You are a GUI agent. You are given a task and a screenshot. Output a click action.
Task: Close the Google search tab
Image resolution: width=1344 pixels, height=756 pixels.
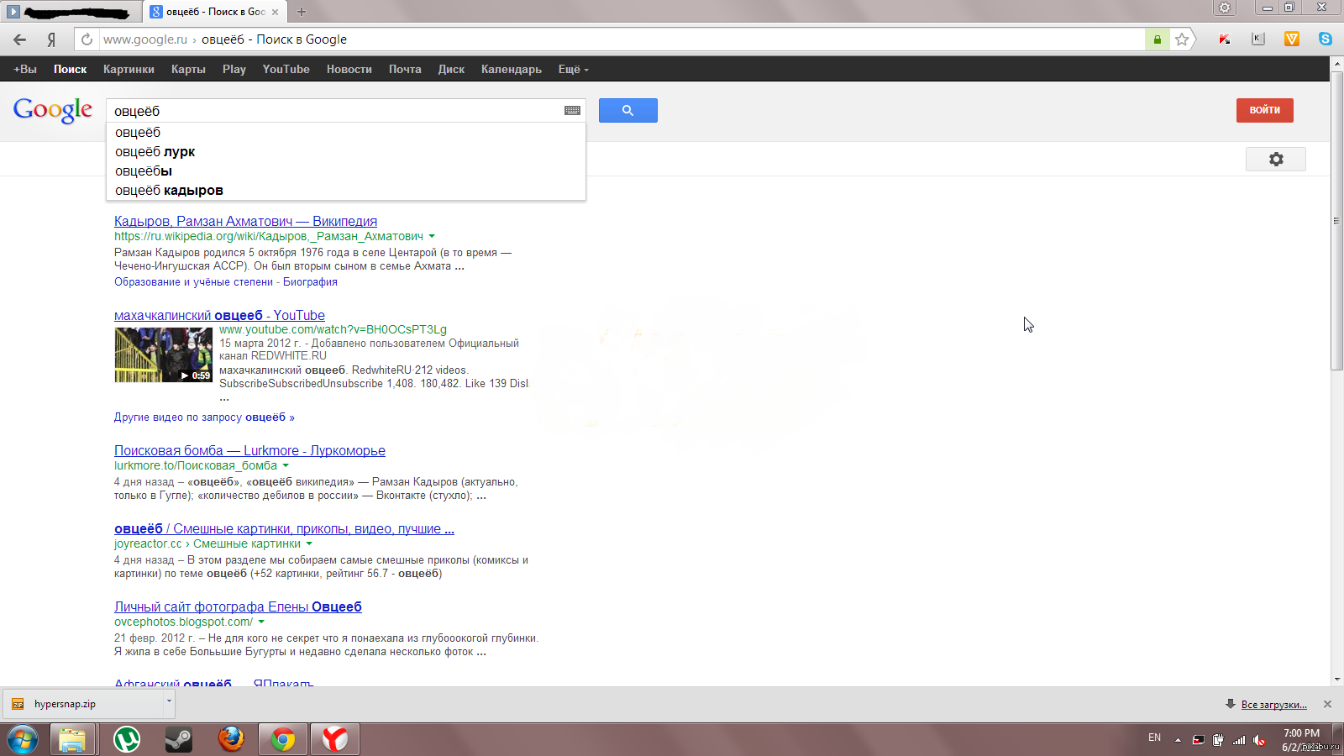click(x=275, y=12)
